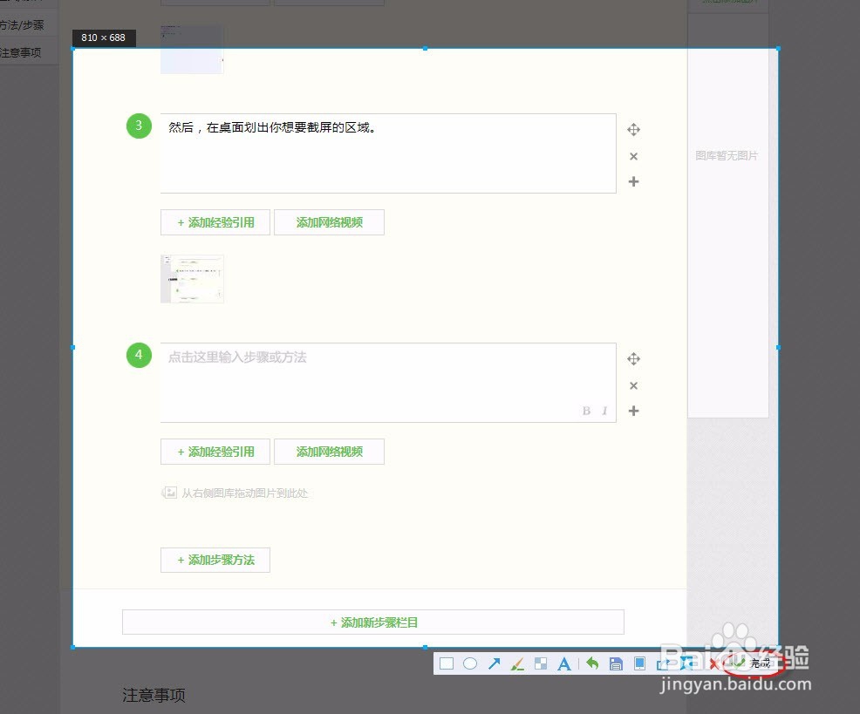Select the arrow annotation tool

495,663
